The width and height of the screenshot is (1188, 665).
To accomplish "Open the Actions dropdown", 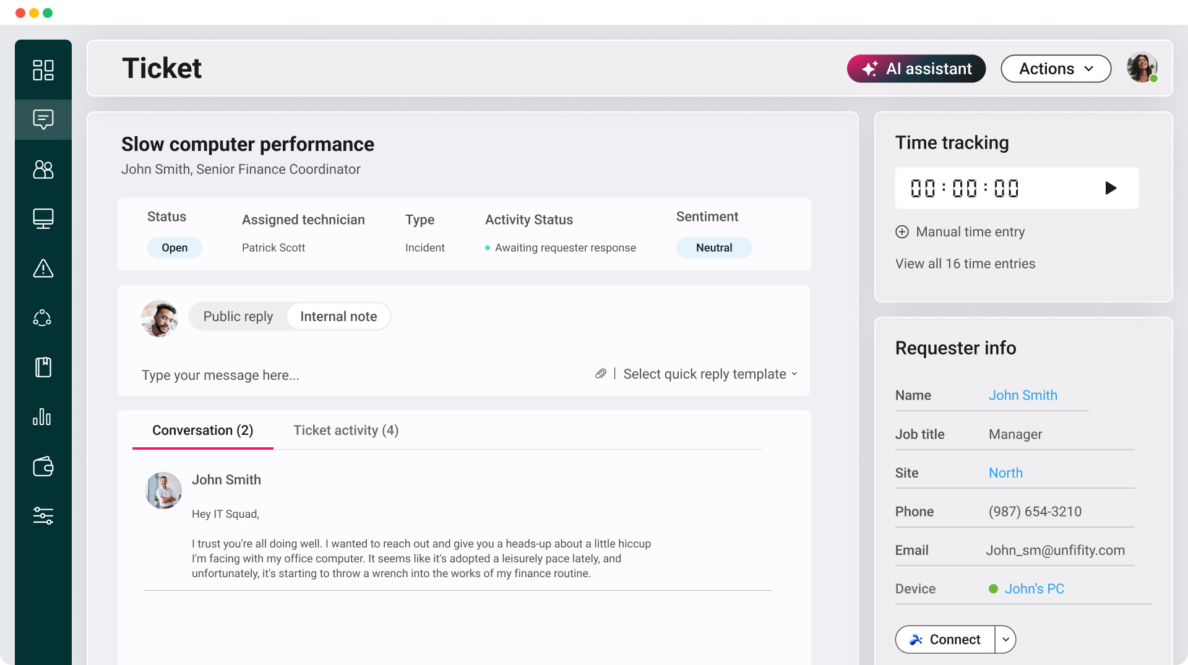I will pyautogui.click(x=1055, y=69).
